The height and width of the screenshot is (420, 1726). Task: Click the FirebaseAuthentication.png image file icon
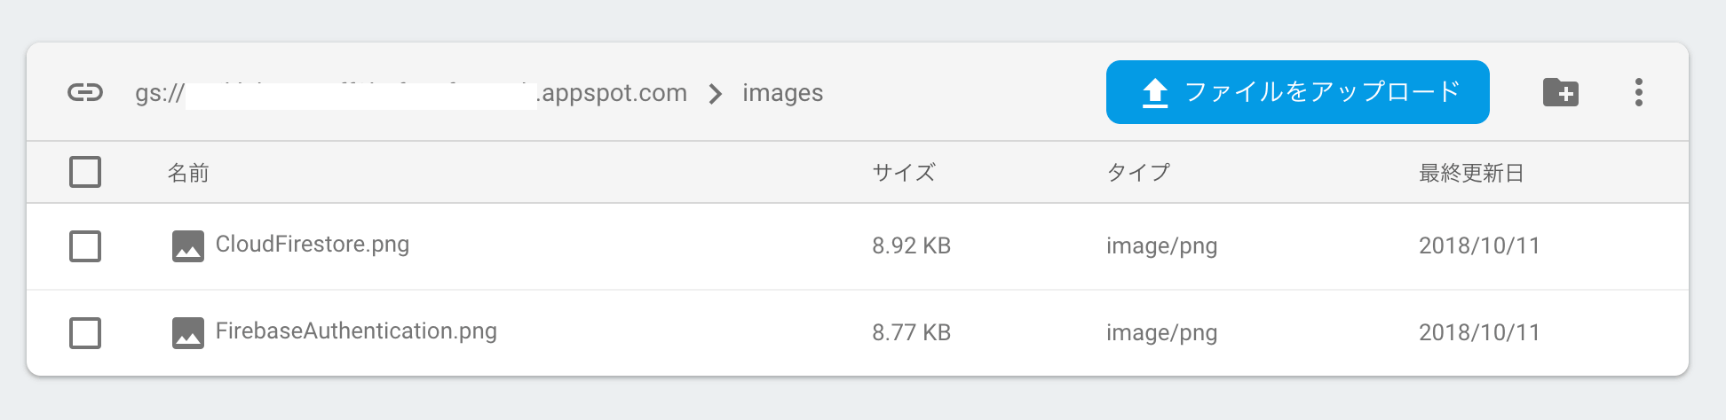[188, 332]
